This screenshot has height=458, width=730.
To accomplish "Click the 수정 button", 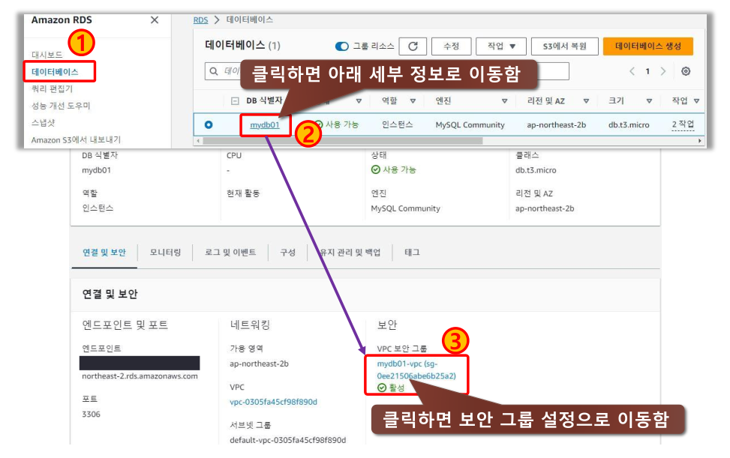I will [x=451, y=46].
